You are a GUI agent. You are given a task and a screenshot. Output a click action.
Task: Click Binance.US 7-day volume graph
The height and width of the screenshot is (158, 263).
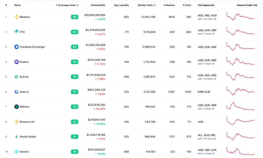point(240,121)
